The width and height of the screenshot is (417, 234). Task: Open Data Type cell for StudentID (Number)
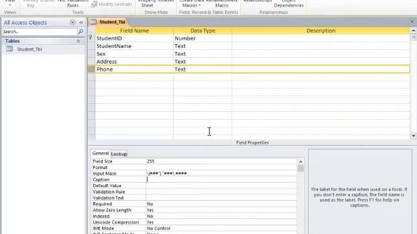tap(203, 38)
